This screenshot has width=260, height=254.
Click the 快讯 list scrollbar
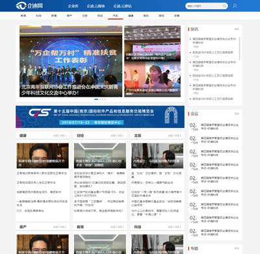239,48
